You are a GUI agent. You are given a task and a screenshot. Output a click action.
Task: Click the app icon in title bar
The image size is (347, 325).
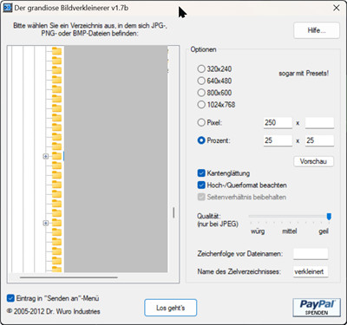tap(7, 8)
